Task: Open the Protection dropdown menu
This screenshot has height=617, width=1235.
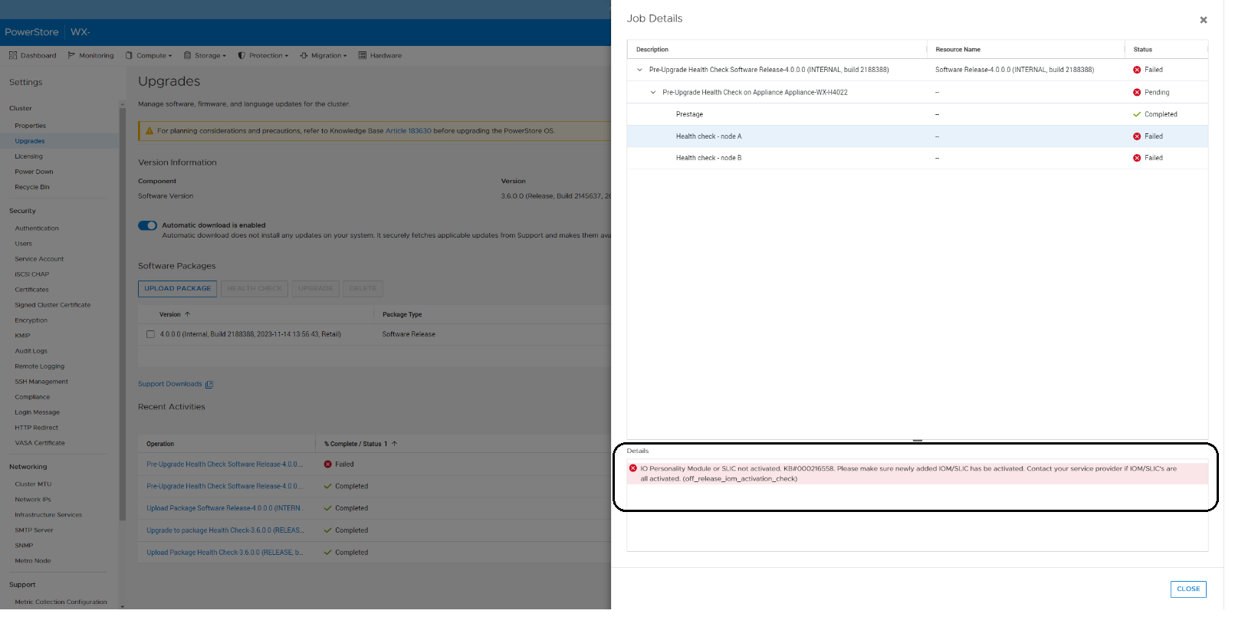Action: pyautogui.click(x=263, y=55)
